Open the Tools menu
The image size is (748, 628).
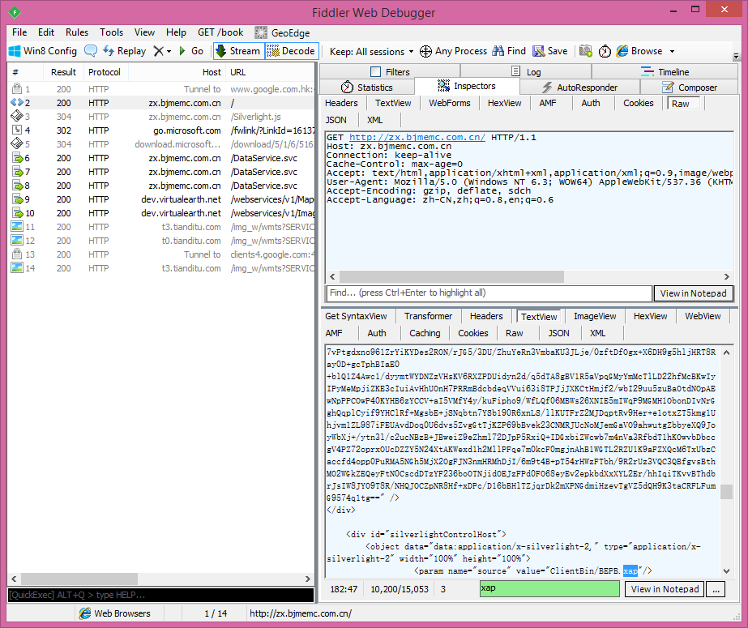click(112, 32)
